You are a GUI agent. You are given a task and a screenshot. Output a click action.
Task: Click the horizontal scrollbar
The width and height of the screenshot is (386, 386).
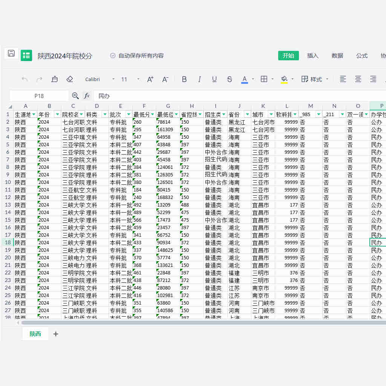pyautogui.click(x=204, y=323)
